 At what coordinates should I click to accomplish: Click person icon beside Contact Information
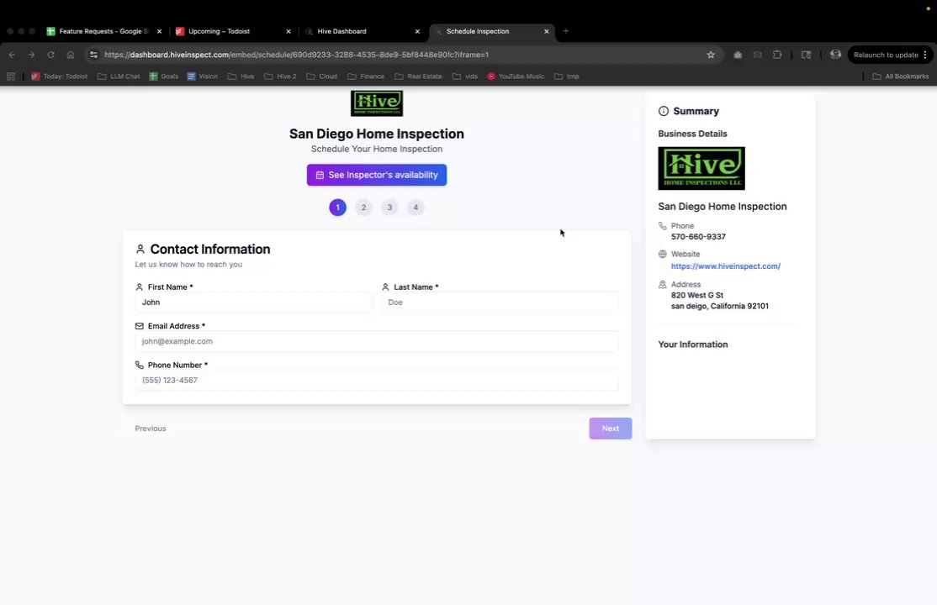pos(140,249)
